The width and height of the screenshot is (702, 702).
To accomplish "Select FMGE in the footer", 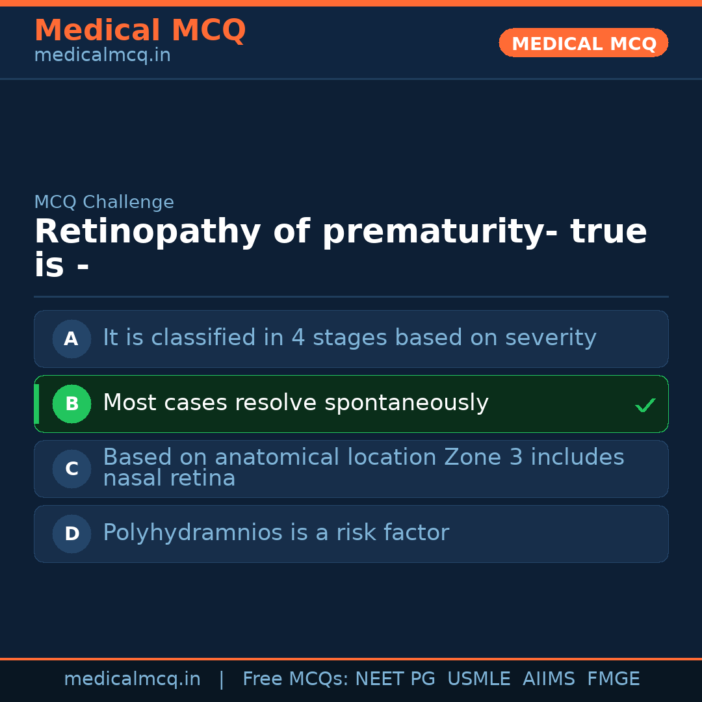I will (613, 679).
